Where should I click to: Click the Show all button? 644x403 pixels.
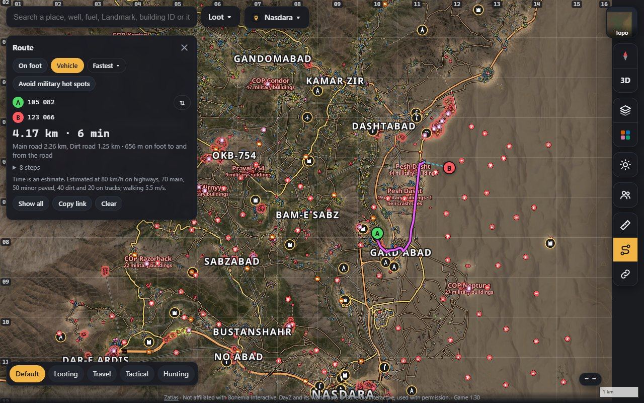[31, 204]
